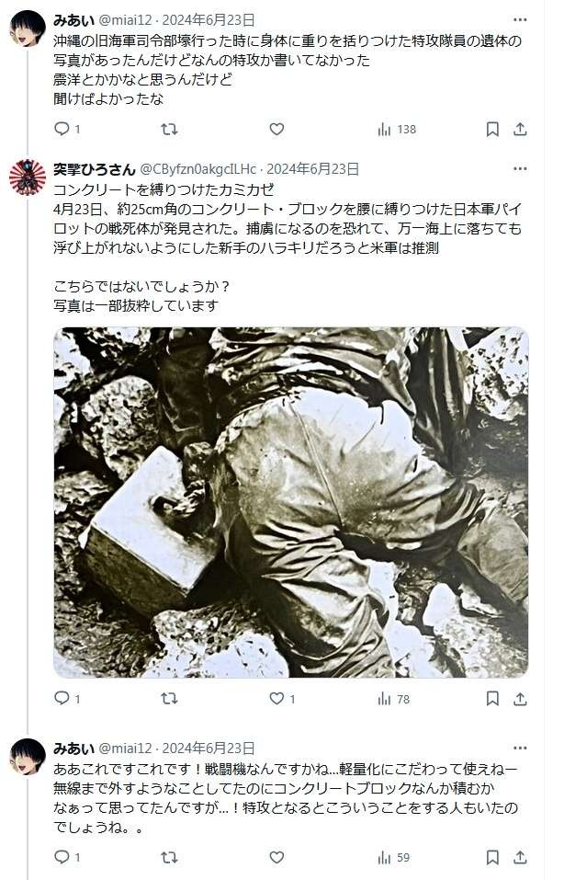The width and height of the screenshot is (564, 880).
Task: Like the first tweet by みあい
Action: (x=277, y=129)
